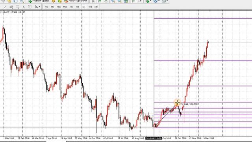The width and height of the screenshot is (252, 142).
Task: Switch to W1 timeframe
Action: [90, 7]
